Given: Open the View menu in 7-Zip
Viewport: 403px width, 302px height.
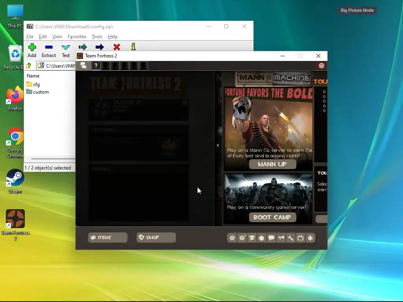Looking at the screenshot, I should coord(57,37).
